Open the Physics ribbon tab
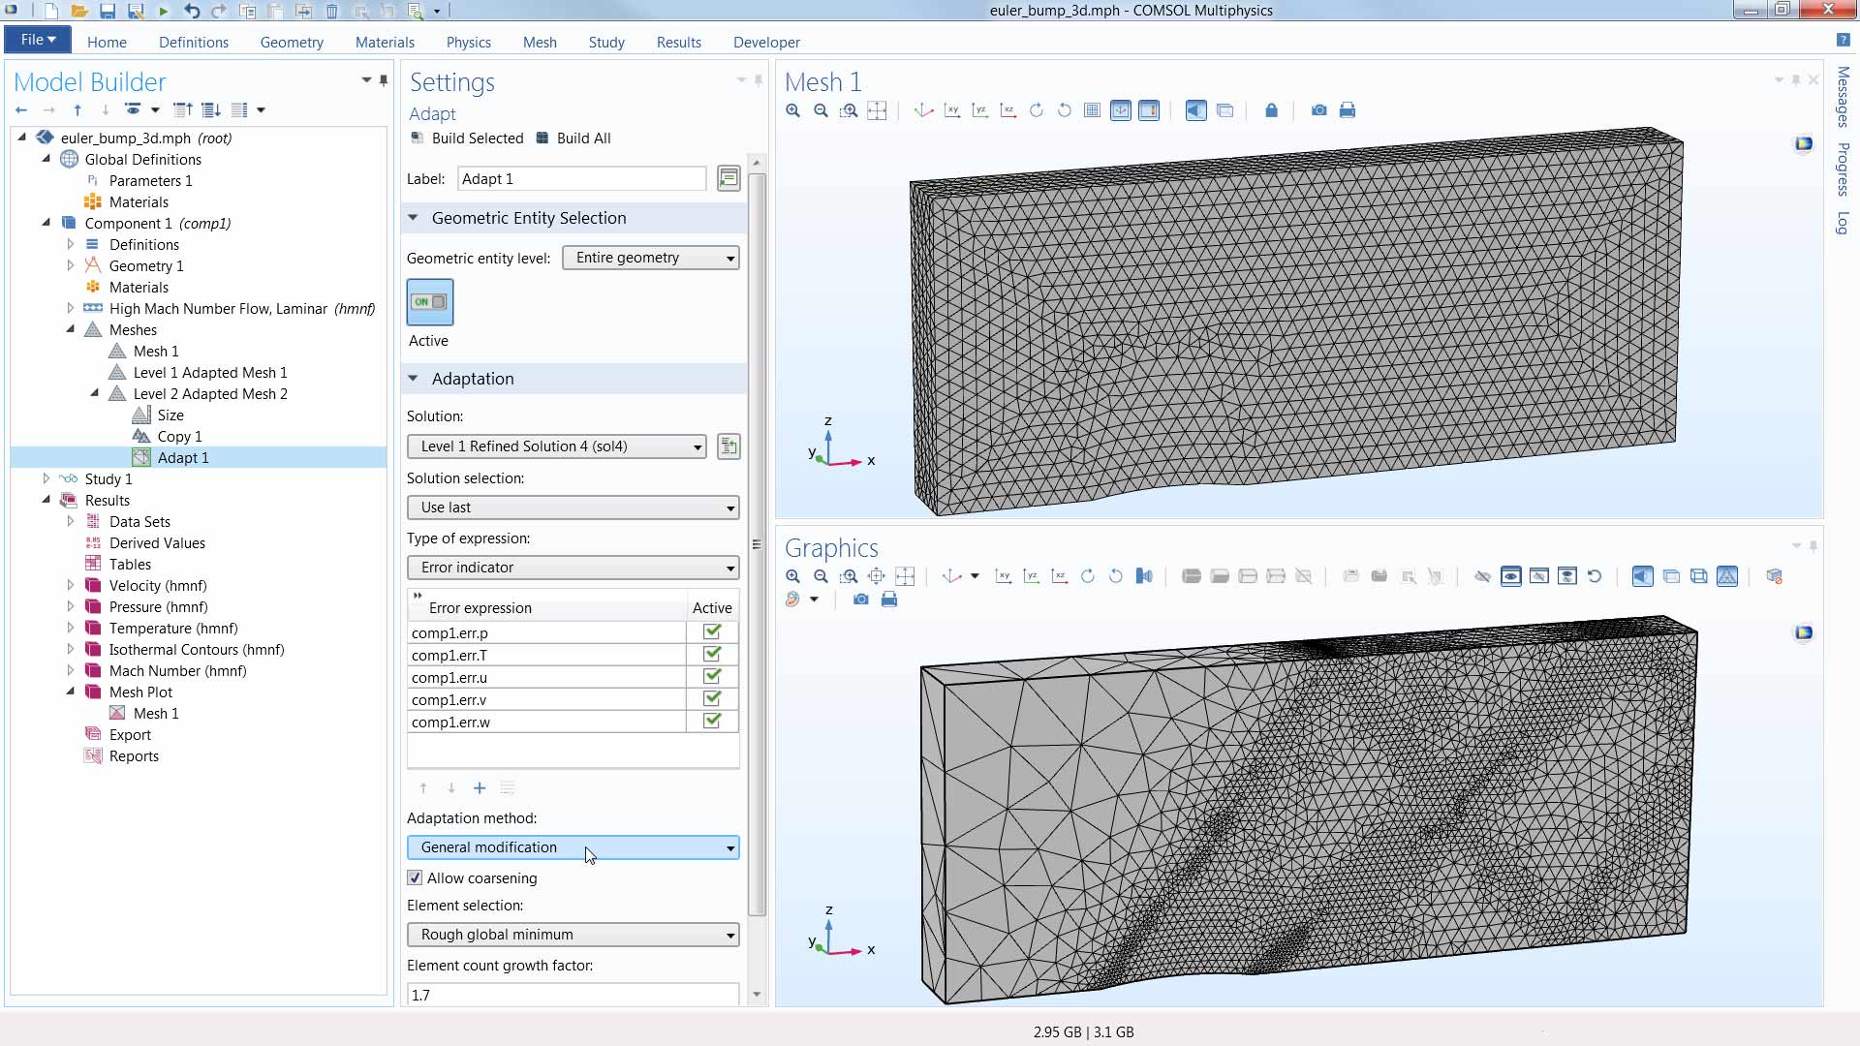1860x1046 pixels. (x=468, y=43)
